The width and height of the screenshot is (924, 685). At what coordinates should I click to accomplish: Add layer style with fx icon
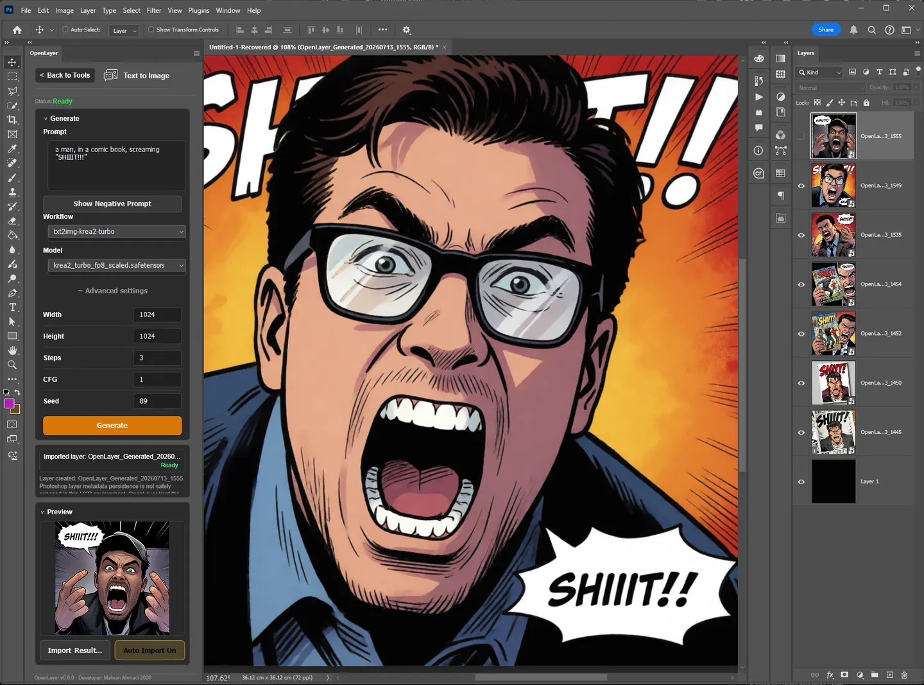tap(830, 675)
